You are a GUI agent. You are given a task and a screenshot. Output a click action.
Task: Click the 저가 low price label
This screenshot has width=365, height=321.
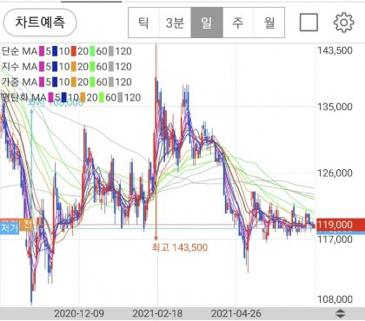point(10,227)
